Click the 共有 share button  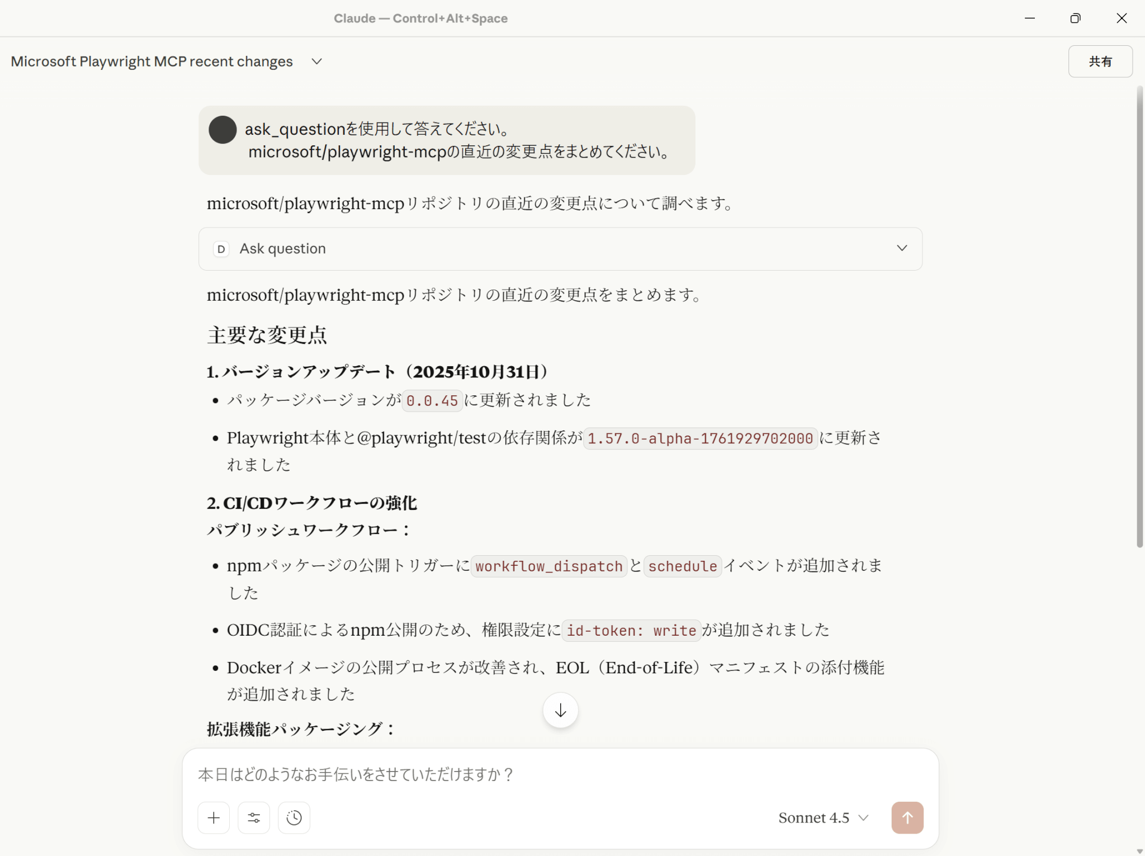click(x=1100, y=62)
